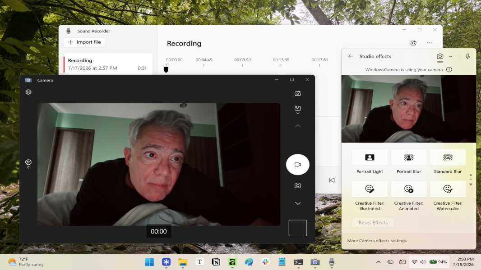Open weather widget 72°F Partly sunny
The width and height of the screenshot is (481, 270).
click(26, 262)
